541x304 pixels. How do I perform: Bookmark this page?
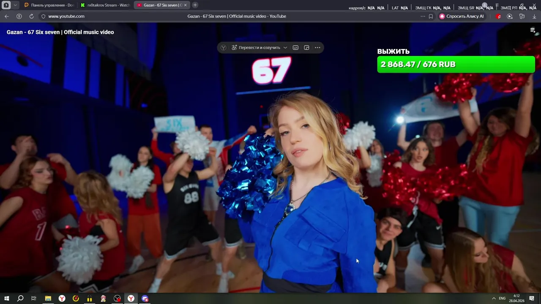(431, 16)
